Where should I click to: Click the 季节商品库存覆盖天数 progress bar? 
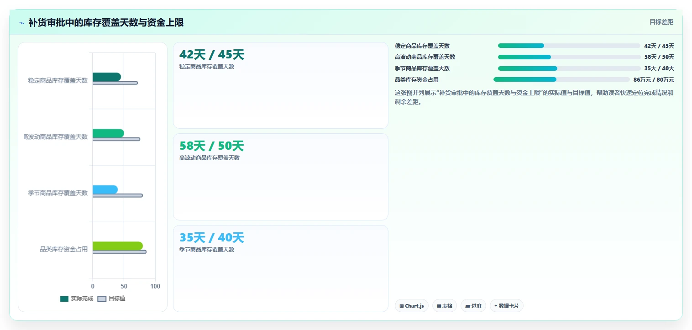pyautogui.click(x=569, y=68)
